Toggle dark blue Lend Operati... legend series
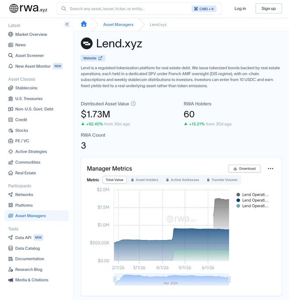Image resolution: width=289 pixels, height=300 pixels. (x=253, y=200)
